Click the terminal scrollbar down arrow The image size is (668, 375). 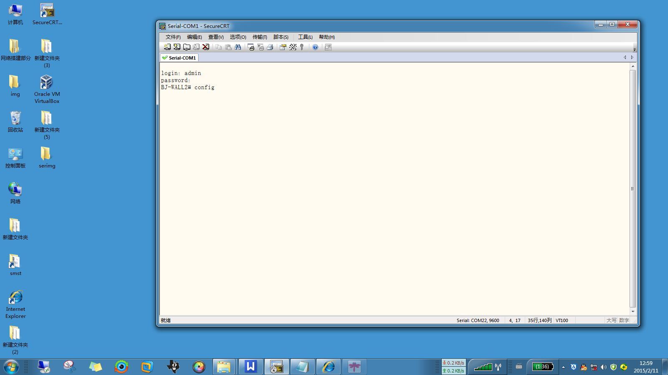point(633,311)
